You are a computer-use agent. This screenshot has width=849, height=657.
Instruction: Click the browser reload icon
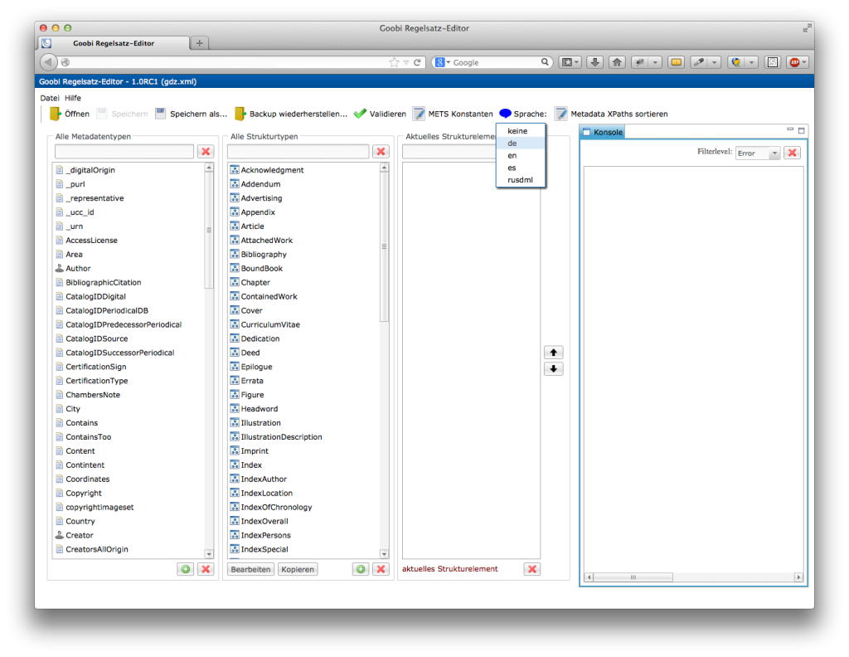[x=418, y=62]
